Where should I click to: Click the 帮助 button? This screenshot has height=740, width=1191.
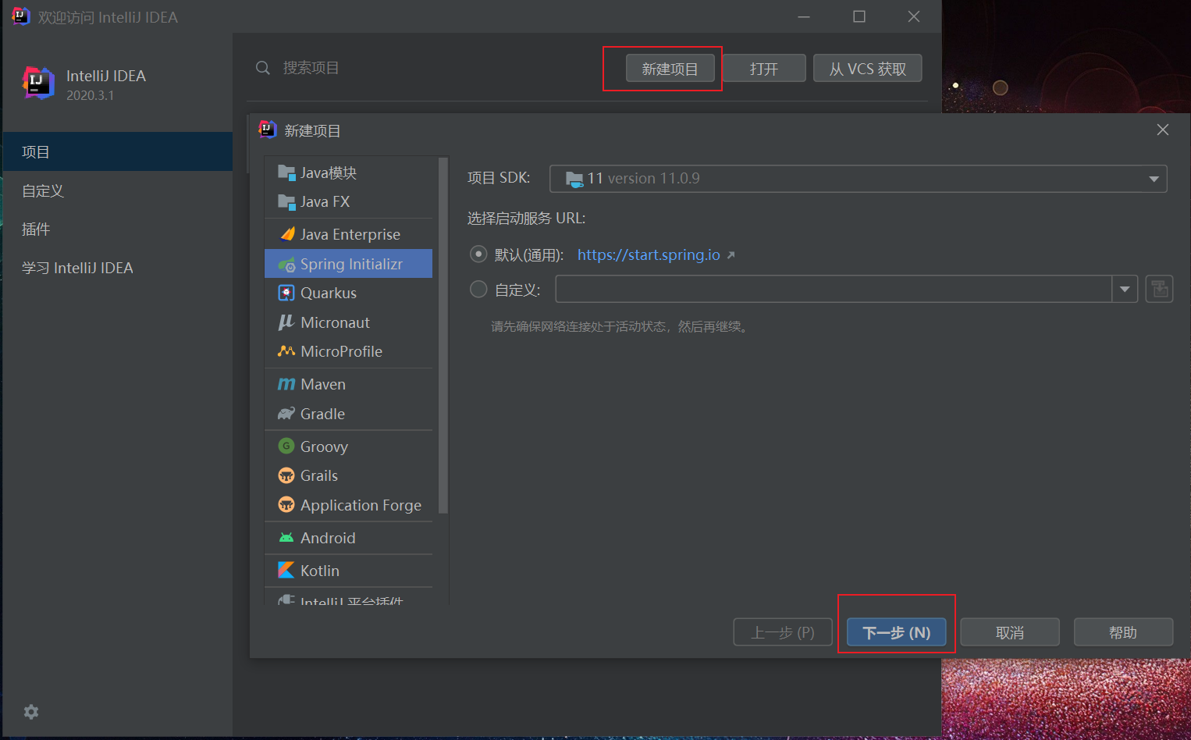point(1123,632)
